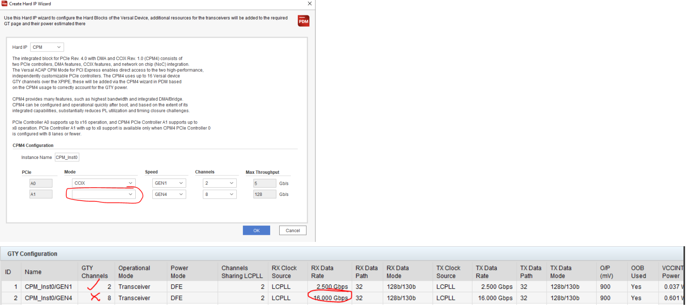
Task: Open the GEN1 speed dropdown
Action: [x=169, y=183]
